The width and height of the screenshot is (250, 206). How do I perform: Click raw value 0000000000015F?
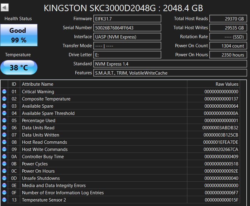coord(221,200)
